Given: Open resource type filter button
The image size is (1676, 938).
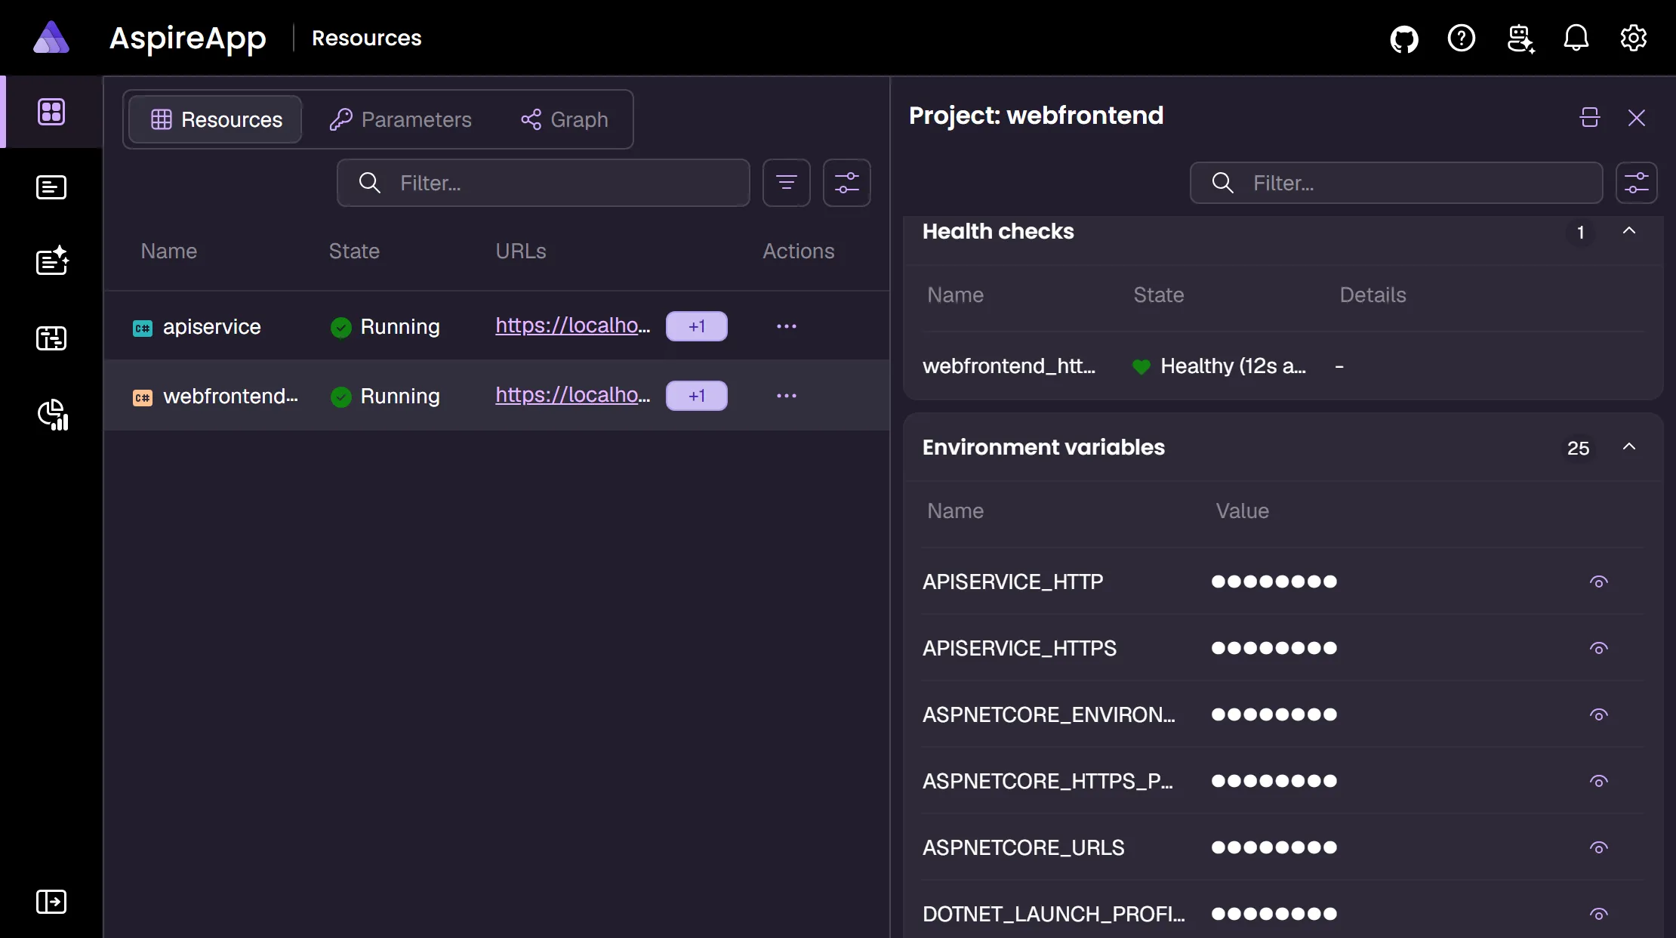Looking at the screenshot, I should coord(787,183).
